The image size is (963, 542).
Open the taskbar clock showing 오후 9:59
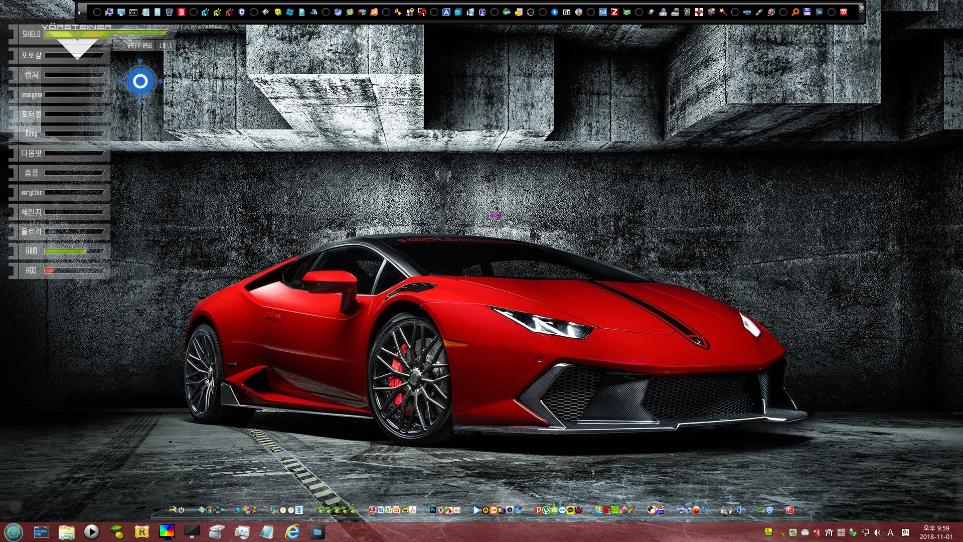pos(936,532)
